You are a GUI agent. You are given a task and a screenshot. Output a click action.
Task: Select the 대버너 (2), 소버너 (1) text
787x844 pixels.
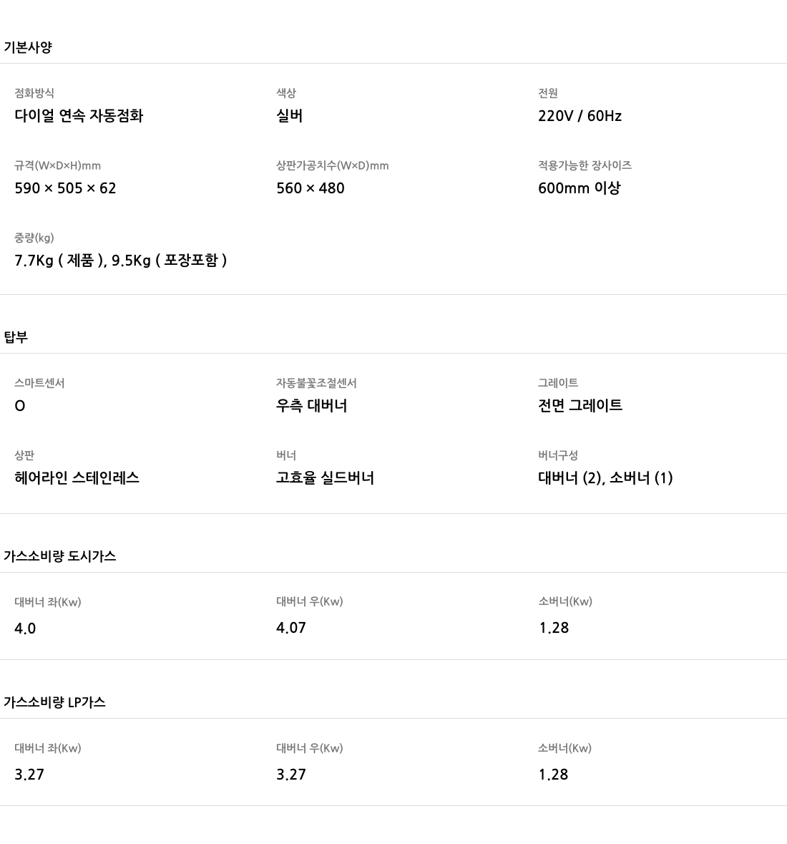coord(606,478)
